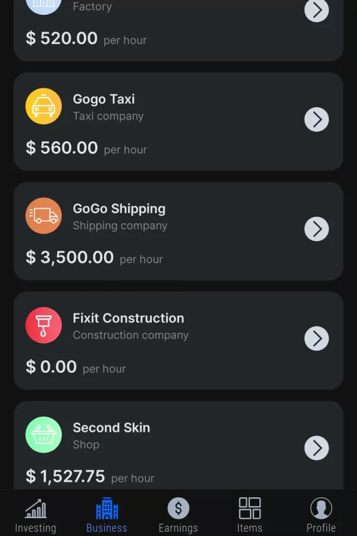The image size is (357, 536).
Task: Expand Second Skin shop arrow
Action: coord(317,448)
